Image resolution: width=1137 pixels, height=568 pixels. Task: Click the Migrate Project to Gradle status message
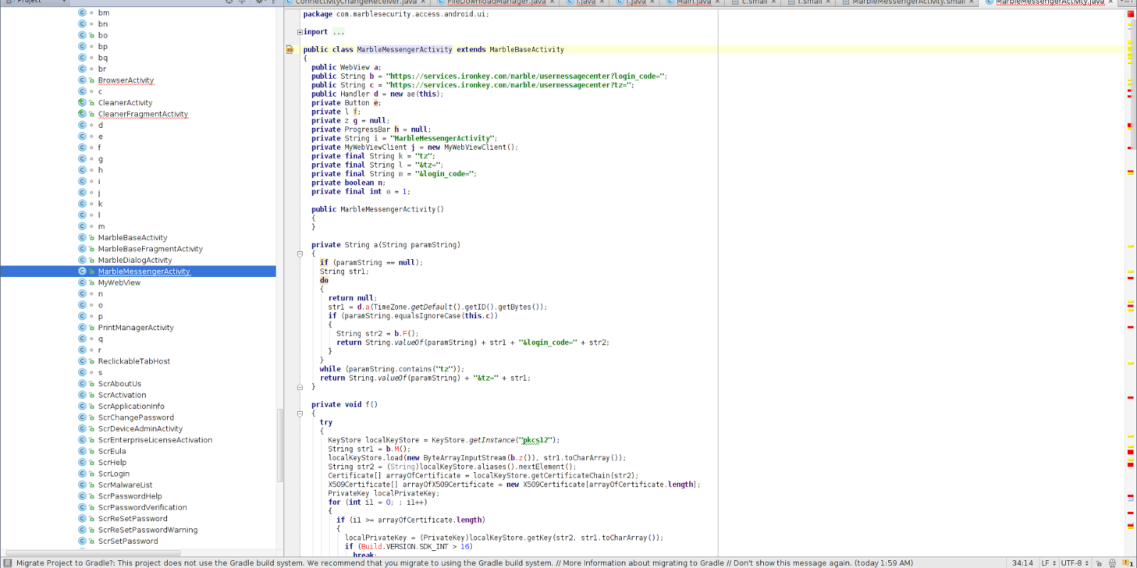pyautogui.click(x=465, y=563)
